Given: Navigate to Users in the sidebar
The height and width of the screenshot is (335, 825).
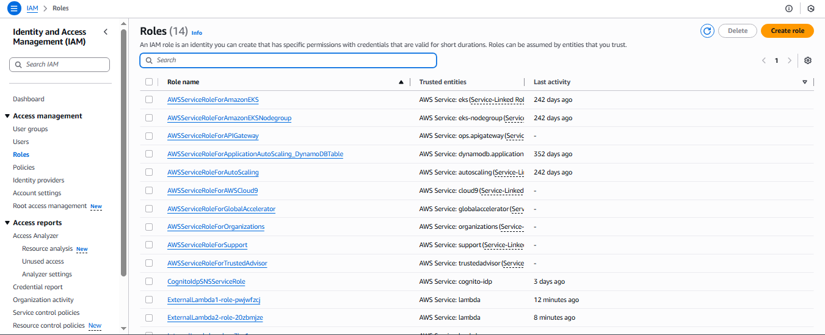Looking at the screenshot, I should point(21,142).
